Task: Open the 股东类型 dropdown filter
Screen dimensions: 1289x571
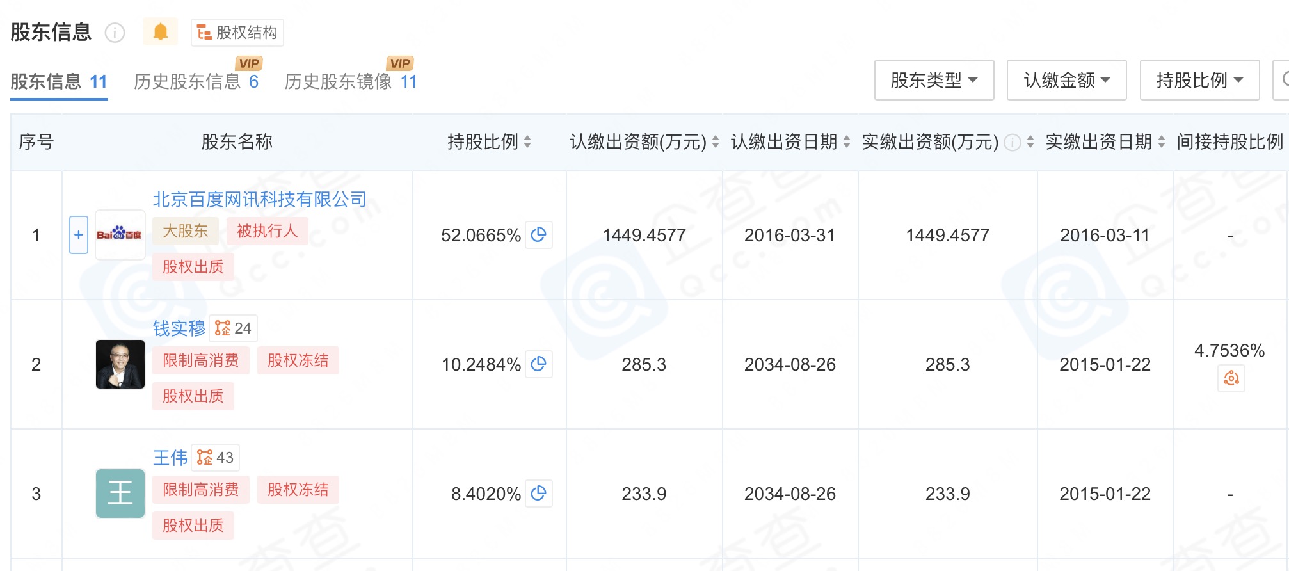Action: 934,80
